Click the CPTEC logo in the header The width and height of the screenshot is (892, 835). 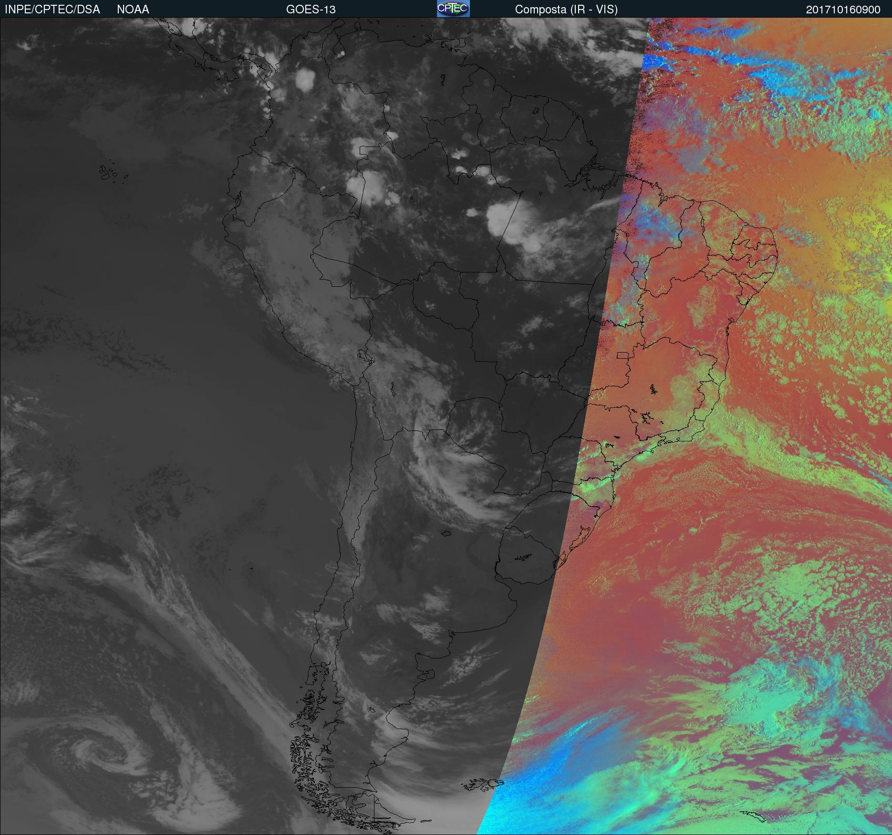[453, 9]
